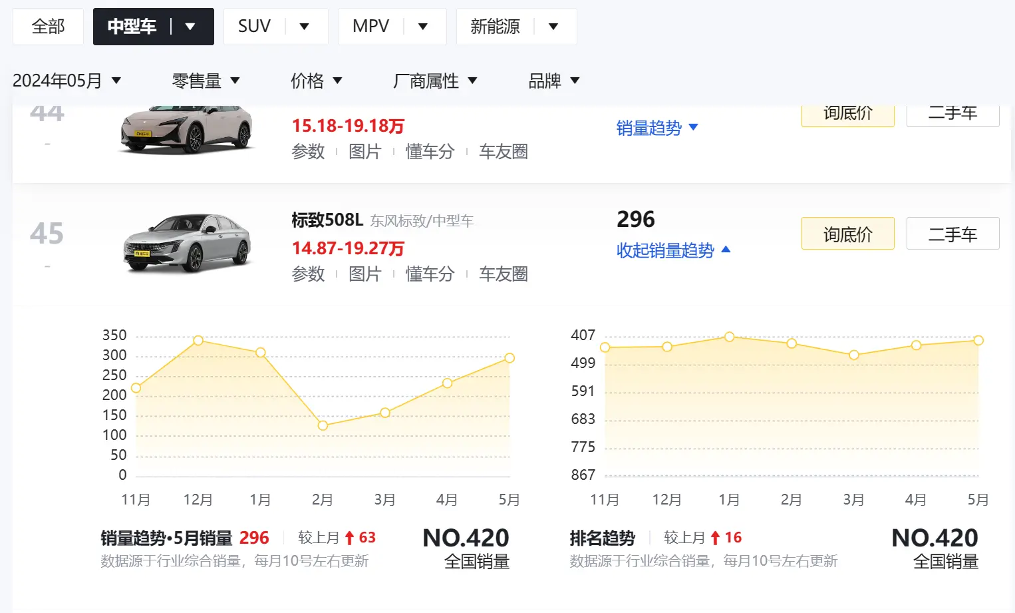Open the MPV dropdown arrow
1015x613 pixels.
click(x=423, y=27)
